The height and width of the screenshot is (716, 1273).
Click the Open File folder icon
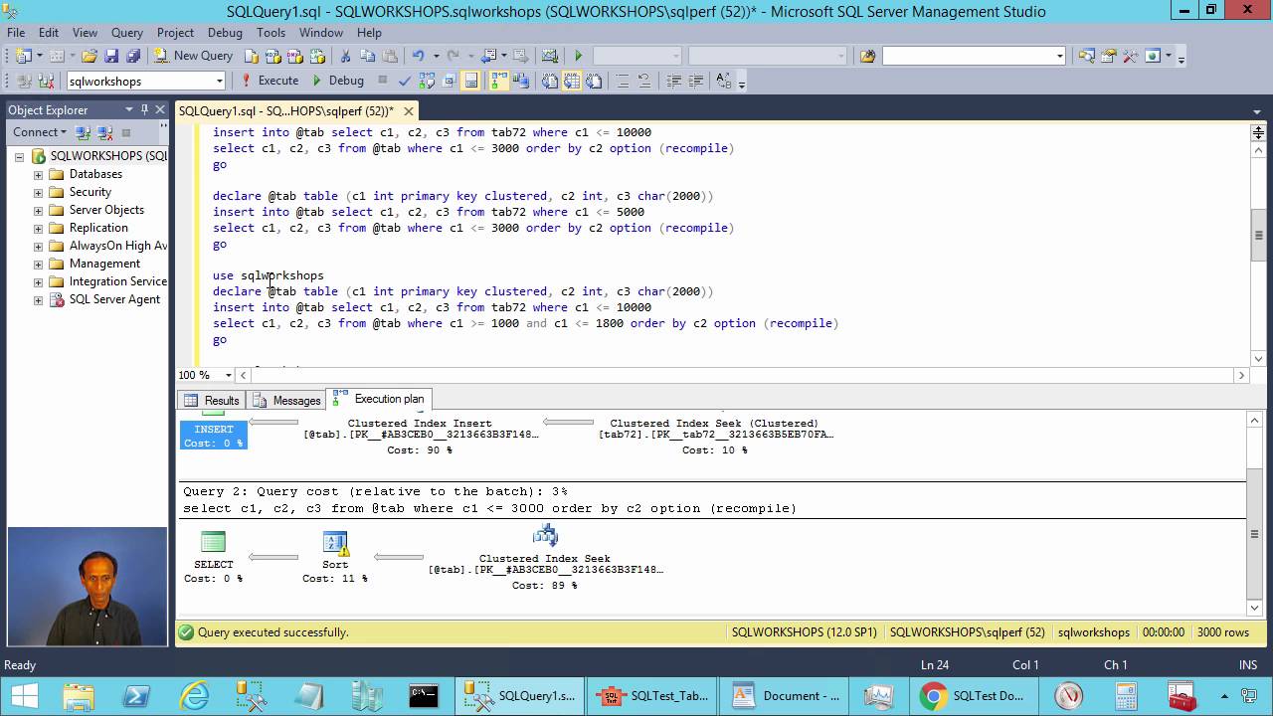click(x=89, y=56)
